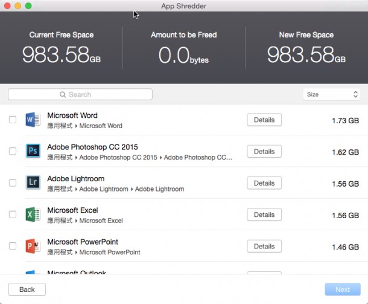Enable the Microsoft Excel checkbox
The width and height of the screenshot is (368, 304).
(x=13, y=215)
